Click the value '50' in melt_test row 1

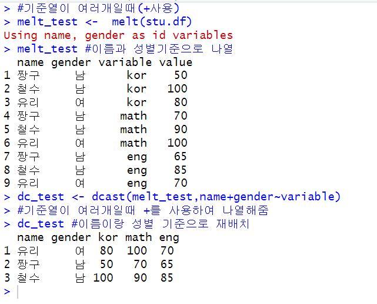click(x=181, y=75)
